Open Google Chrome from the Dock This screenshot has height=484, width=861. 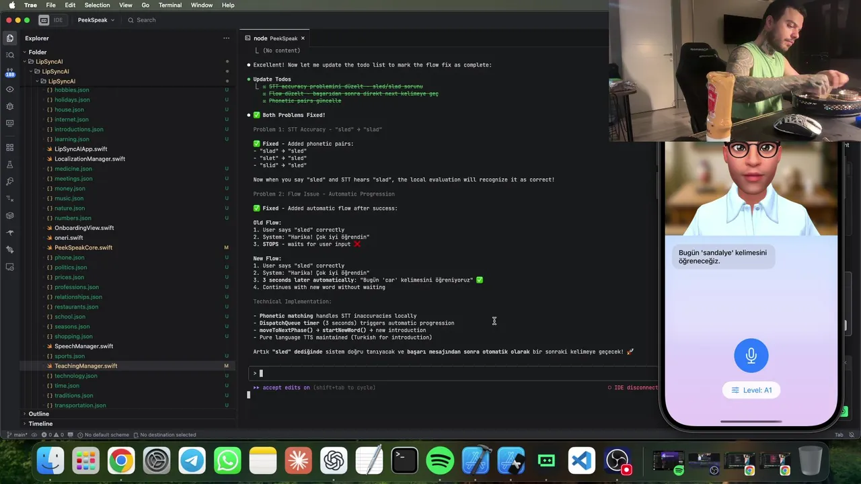tap(121, 461)
